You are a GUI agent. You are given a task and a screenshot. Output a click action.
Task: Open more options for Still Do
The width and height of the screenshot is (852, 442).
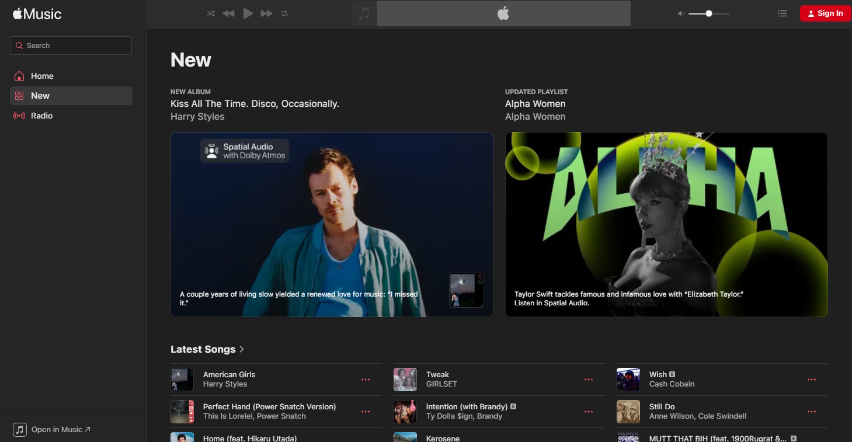(x=812, y=412)
